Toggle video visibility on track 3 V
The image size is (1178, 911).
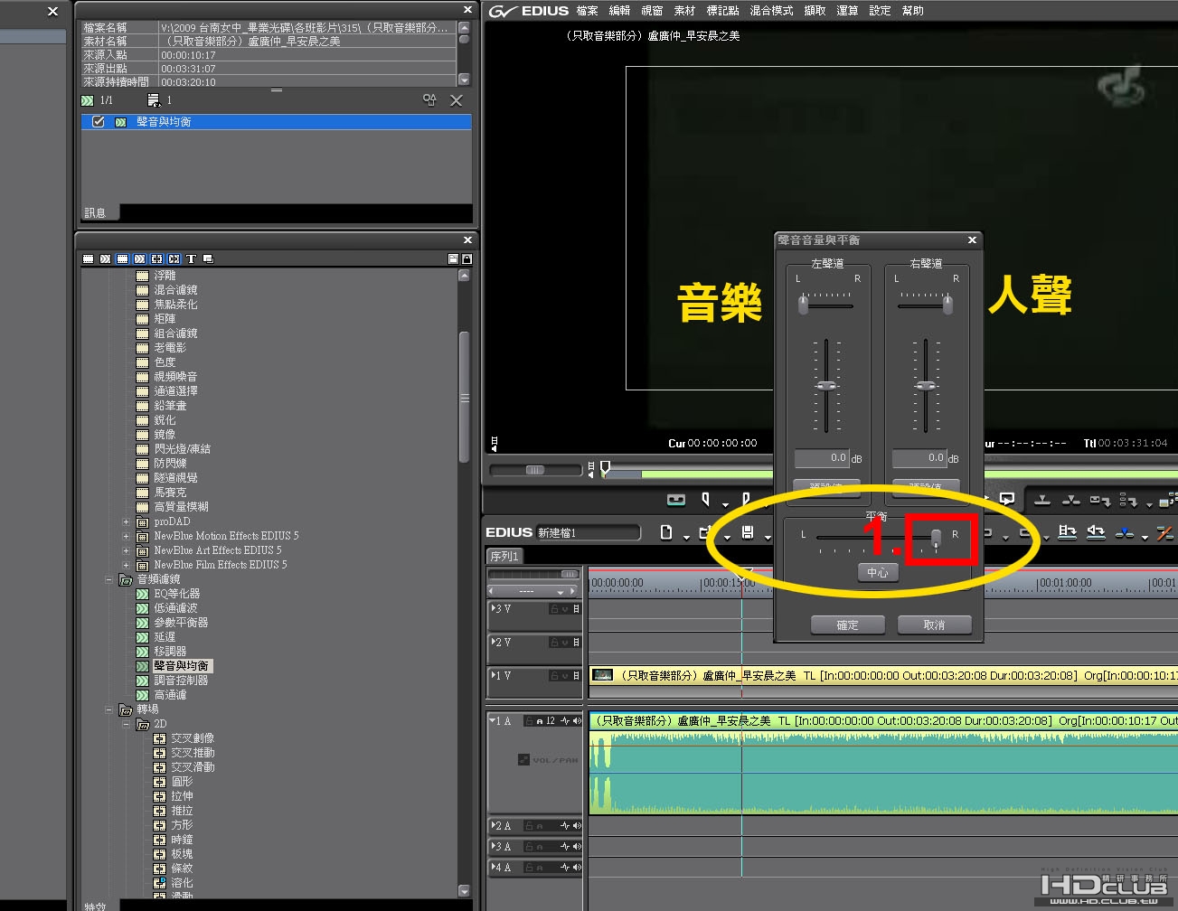[x=576, y=609]
